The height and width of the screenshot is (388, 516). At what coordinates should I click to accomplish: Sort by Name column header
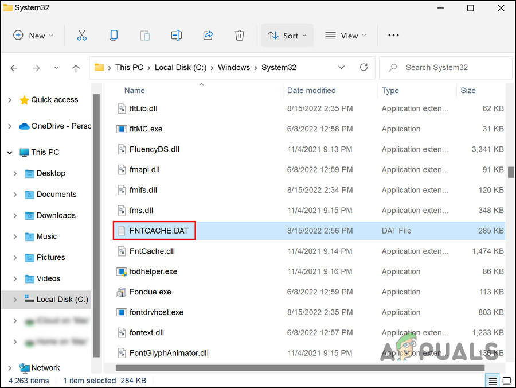pos(135,91)
